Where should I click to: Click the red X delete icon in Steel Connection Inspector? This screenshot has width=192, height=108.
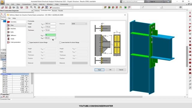1,14
